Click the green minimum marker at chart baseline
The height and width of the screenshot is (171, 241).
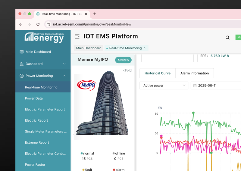[x=211, y=153]
